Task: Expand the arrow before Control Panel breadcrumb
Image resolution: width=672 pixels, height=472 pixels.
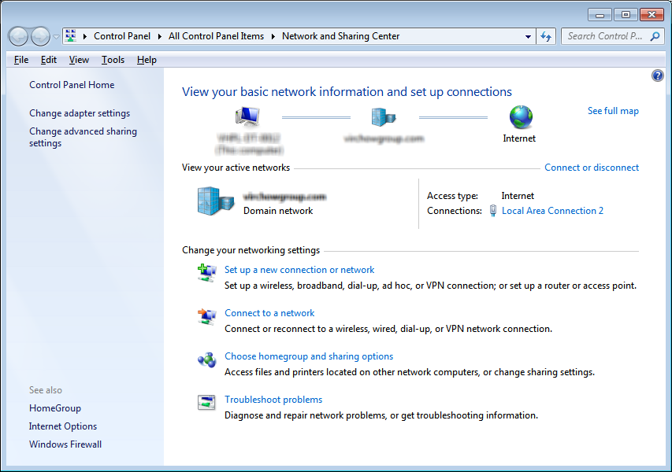Action: [x=85, y=36]
